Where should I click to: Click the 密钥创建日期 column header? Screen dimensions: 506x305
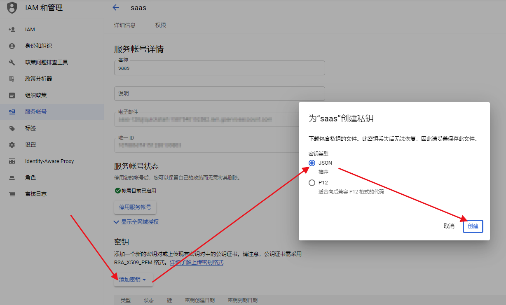click(200, 300)
